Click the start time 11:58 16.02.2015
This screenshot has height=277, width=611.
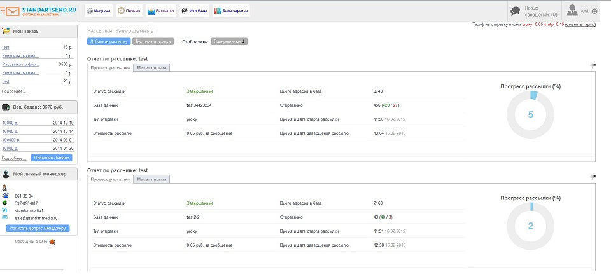pyautogui.click(x=390, y=119)
